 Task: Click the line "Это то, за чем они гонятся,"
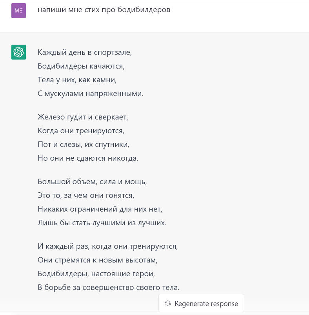(x=89, y=195)
